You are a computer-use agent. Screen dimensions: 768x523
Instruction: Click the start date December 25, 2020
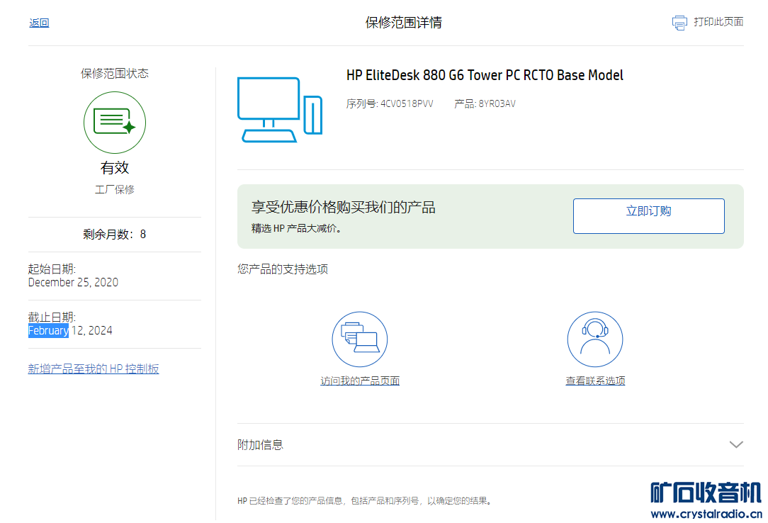(73, 283)
